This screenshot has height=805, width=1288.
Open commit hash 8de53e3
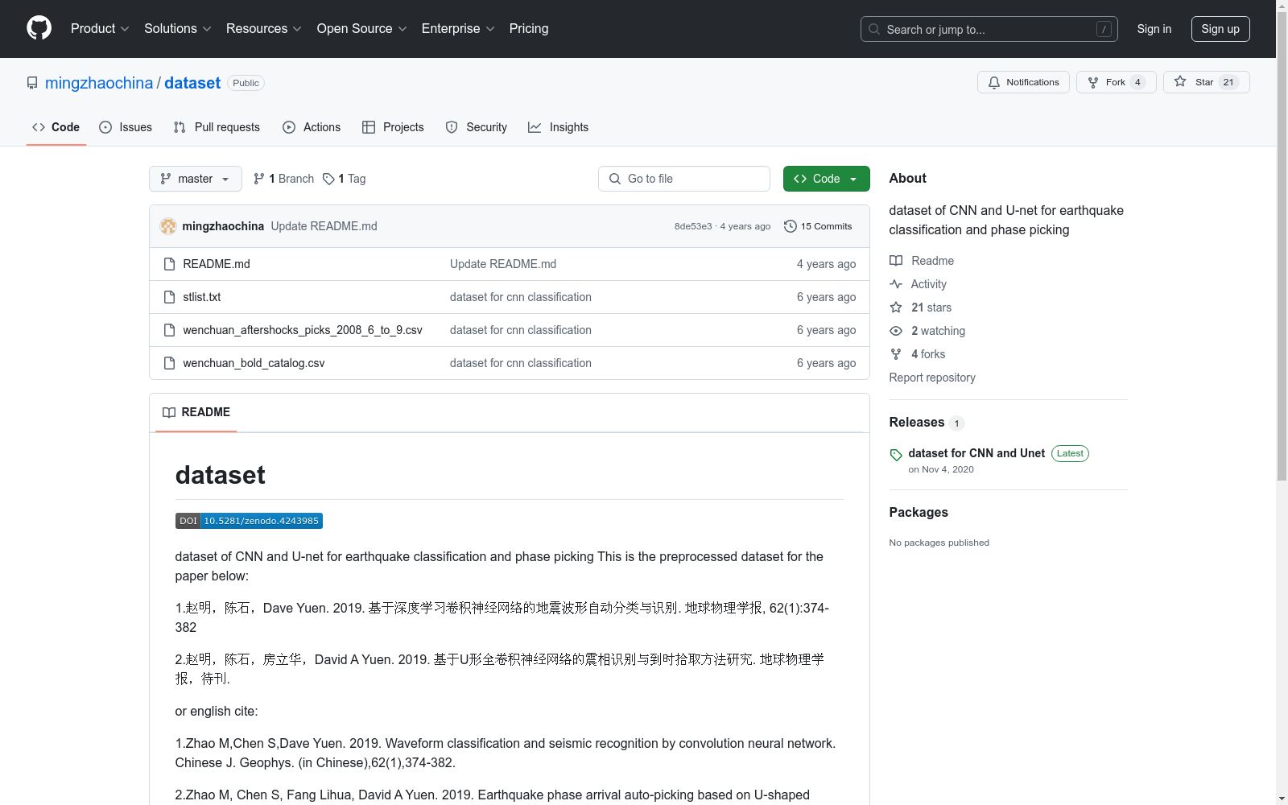coord(693,226)
